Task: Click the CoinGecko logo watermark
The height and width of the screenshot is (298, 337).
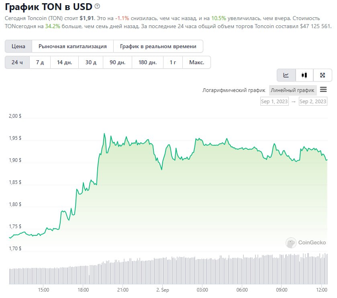Action: (306, 243)
